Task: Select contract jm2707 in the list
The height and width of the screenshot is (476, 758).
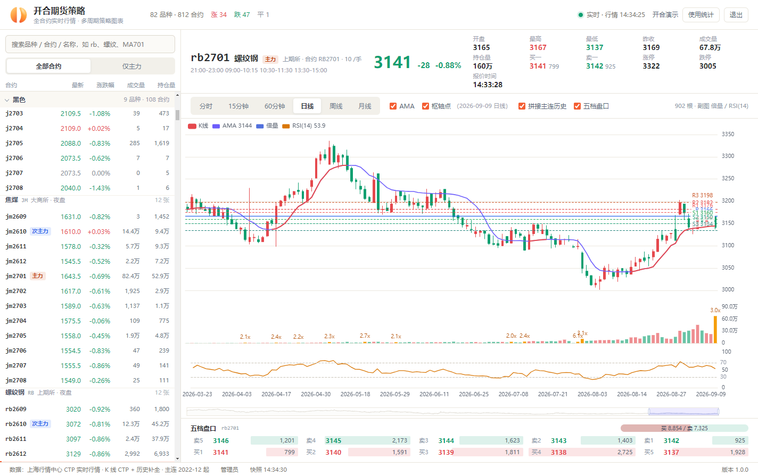Action: point(88,365)
